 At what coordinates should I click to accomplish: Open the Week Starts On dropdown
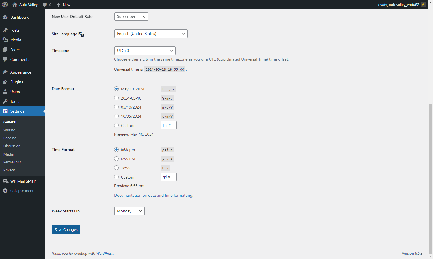[x=129, y=211]
